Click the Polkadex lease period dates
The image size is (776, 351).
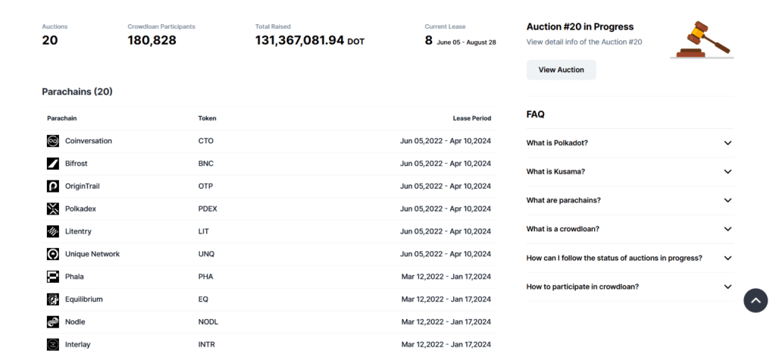446,209
